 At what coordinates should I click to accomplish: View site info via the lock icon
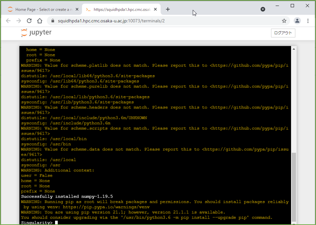pyautogui.click(x=53, y=21)
